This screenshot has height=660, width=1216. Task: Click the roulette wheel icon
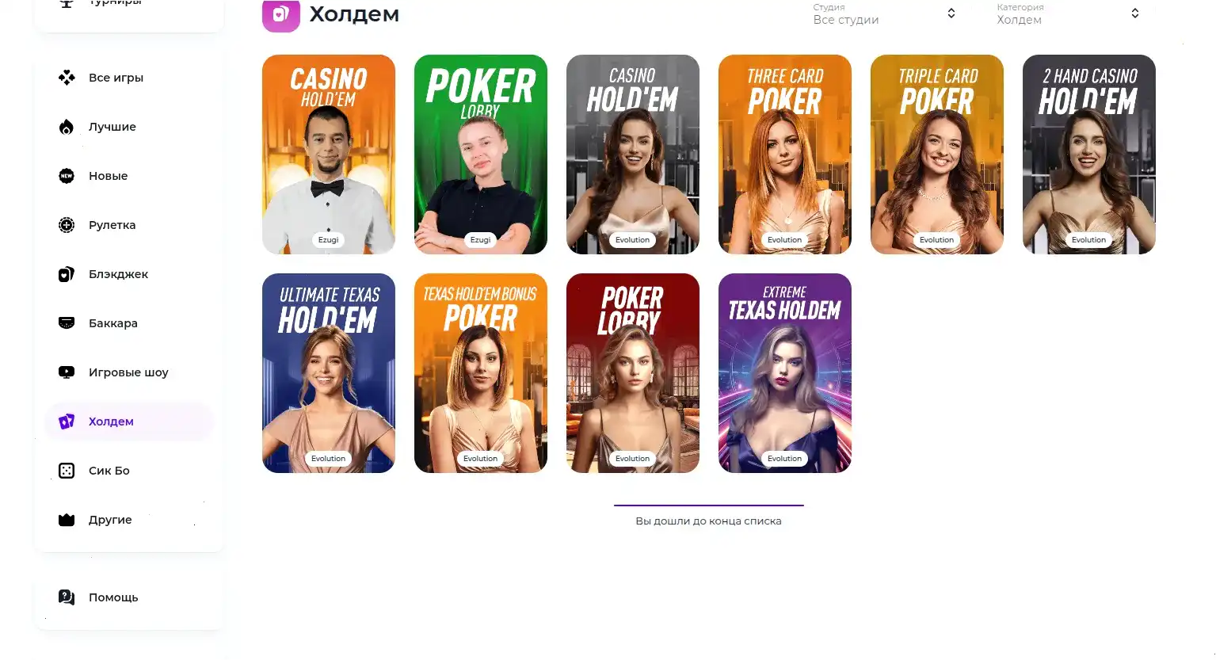67,225
